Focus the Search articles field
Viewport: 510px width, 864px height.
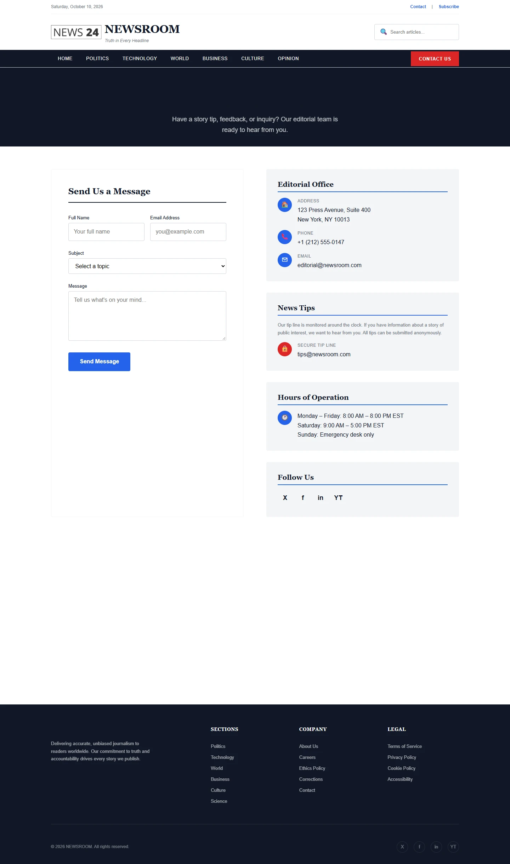(x=416, y=32)
